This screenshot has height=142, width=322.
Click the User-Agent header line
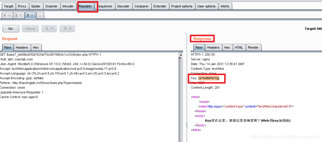[67, 64]
